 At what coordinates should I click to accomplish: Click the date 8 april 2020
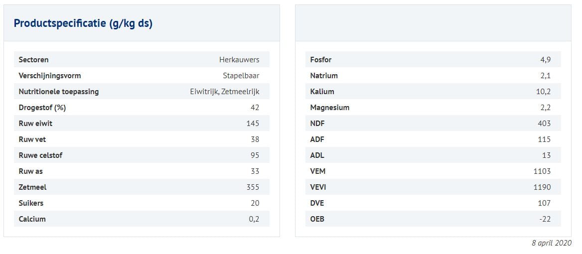click(x=552, y=243)
